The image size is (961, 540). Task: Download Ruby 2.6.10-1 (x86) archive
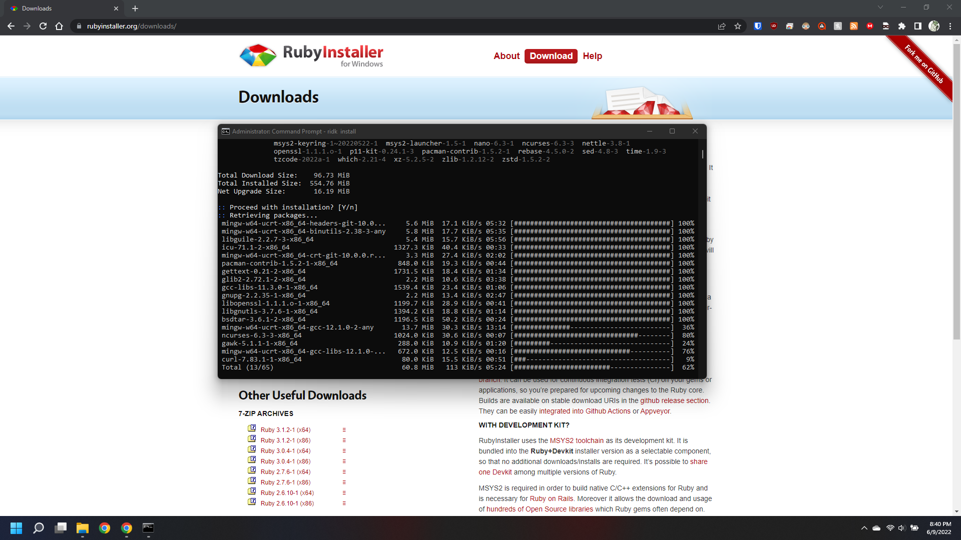click(x=287, y=503)
